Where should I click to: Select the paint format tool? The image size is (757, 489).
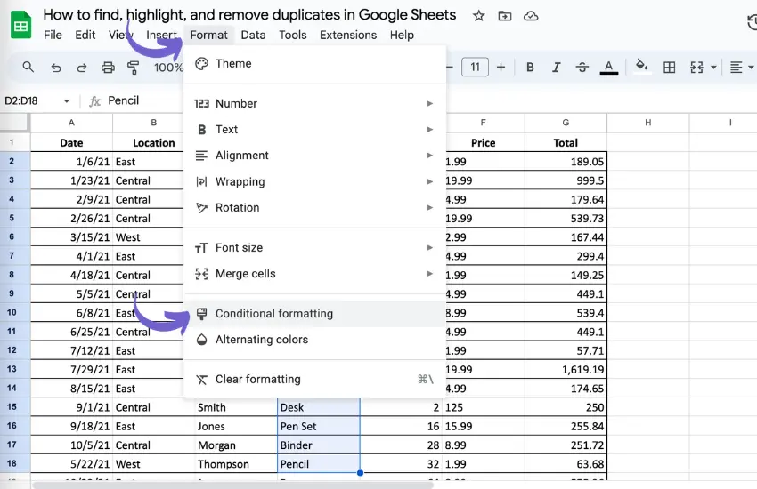133,68
